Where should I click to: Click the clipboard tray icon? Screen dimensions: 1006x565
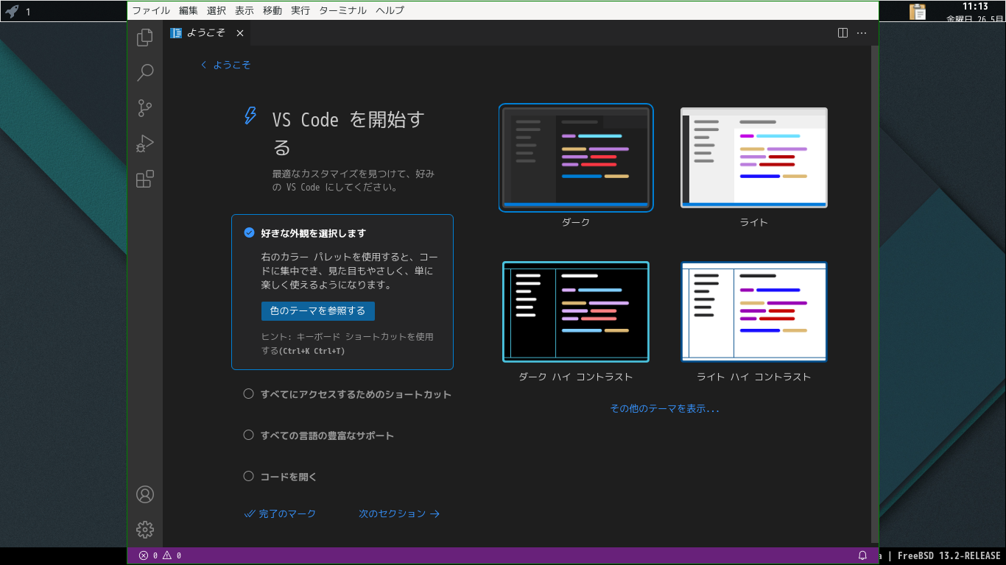918,11
